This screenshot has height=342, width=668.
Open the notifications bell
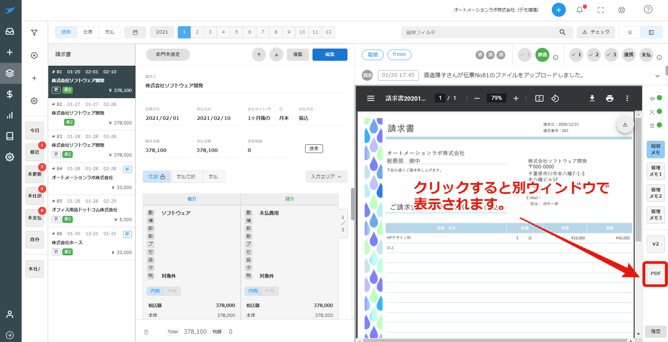pyautogui.click(x=579, y=10)
